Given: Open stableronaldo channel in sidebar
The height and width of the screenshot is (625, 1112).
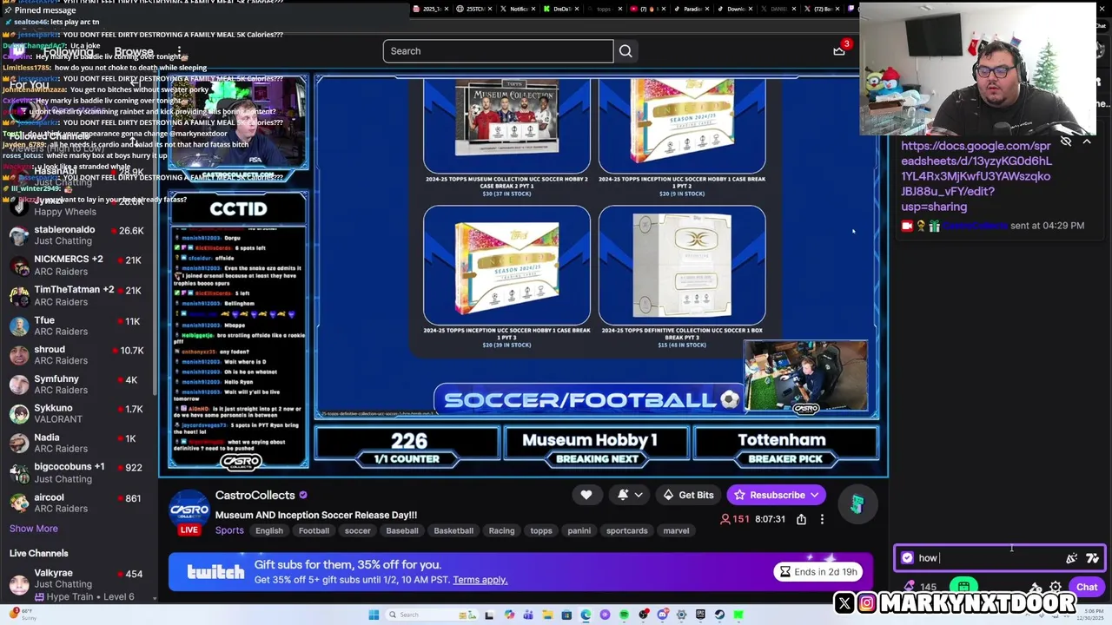Looking at the screenshot, I should pos(78,235).
